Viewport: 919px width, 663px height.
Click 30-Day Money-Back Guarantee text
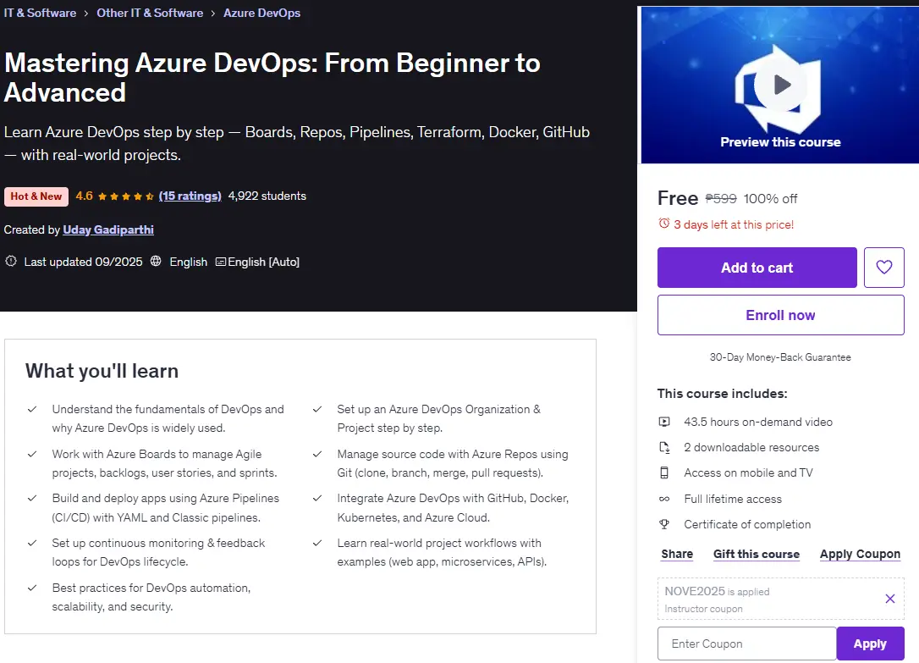(780, 357)
